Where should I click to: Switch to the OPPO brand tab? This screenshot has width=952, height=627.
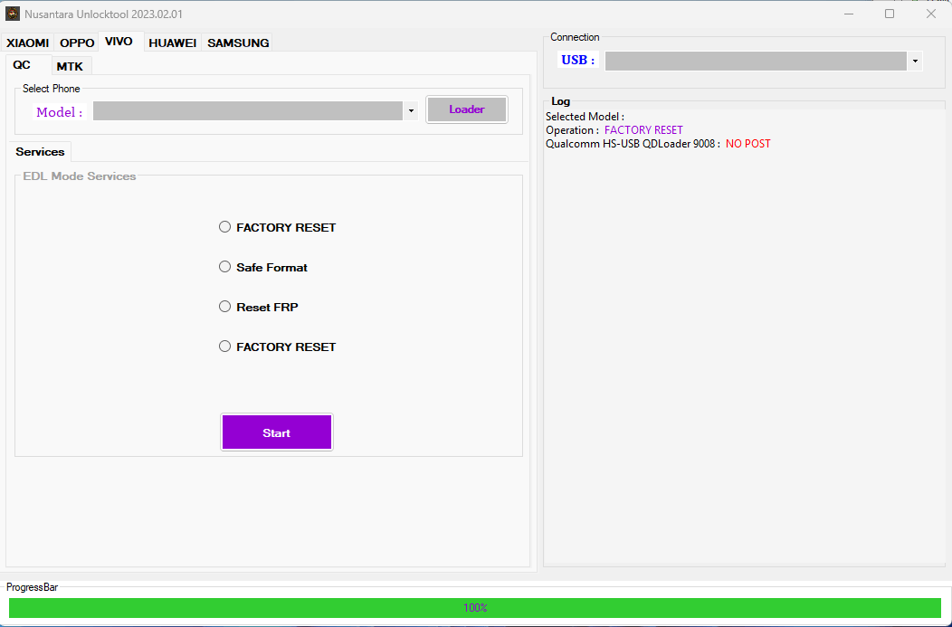coord(77,43)
